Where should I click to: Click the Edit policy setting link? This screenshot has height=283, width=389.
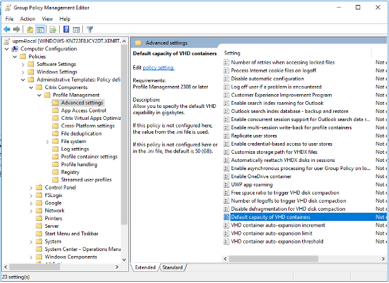tap(158, 67)
